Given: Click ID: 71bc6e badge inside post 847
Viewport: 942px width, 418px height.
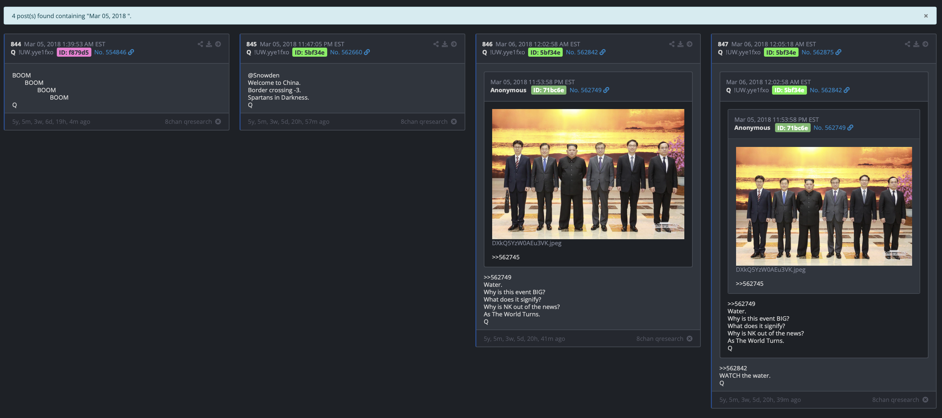Looking at the screenshot, I should coord(793,128).
